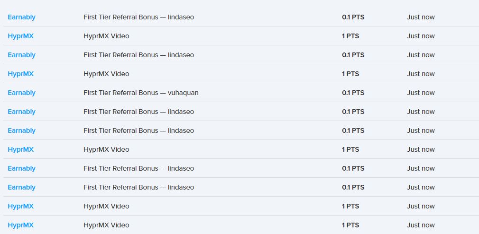Select the Earnably link in the third row

(x=21, y=55)
